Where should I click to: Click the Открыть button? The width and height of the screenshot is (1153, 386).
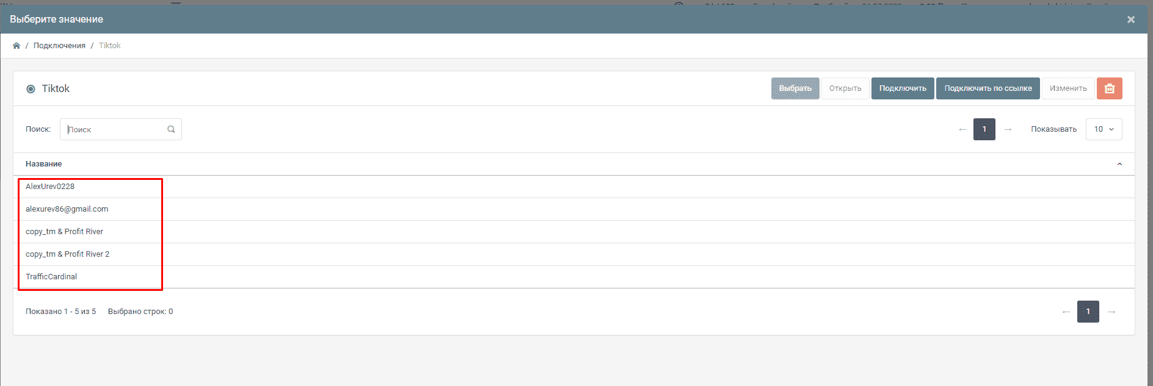[845, 88]
